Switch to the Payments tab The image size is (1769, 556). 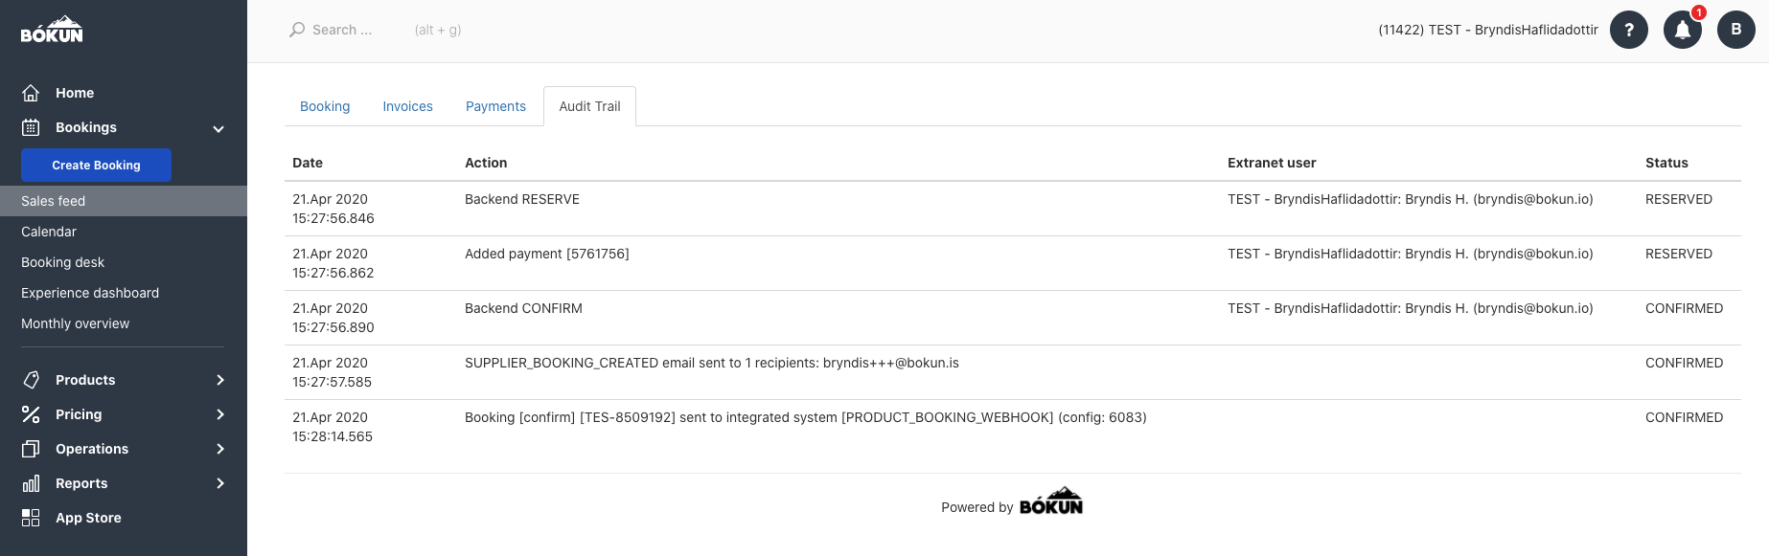coord(495,106)
